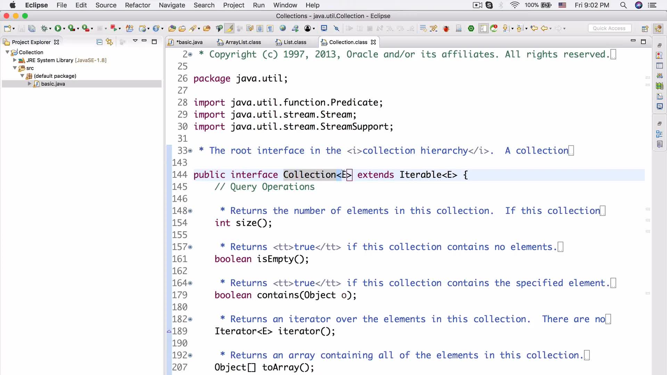667x375 pixels.
Task: Toggle the line-number ruler icon in toolbar
Action: (483, 28)
